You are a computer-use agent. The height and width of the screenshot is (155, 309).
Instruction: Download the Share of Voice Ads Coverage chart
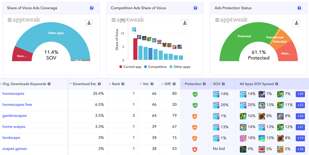(89, 23)
